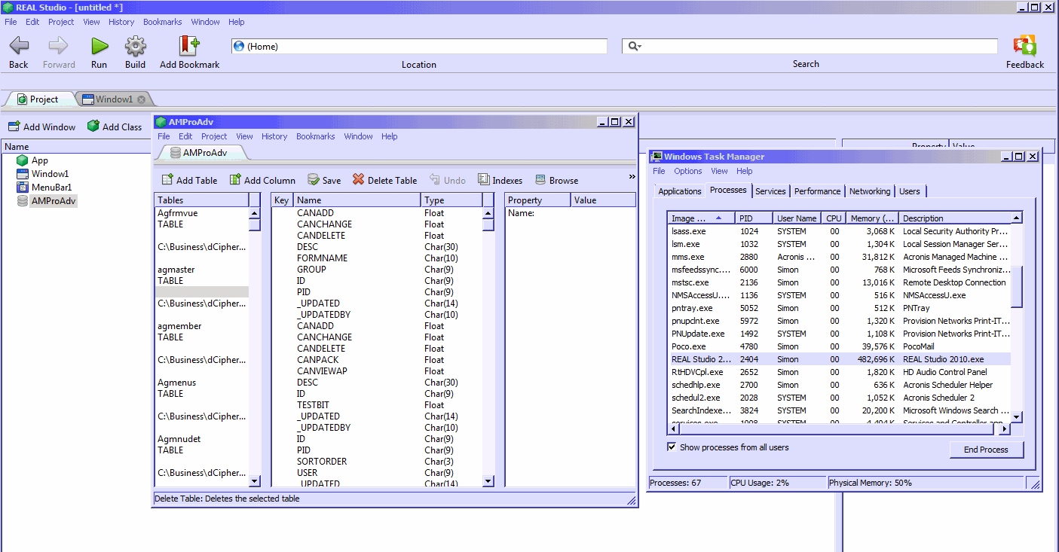Screen dimensions: 1059x552
Task: Select the FORMNAME column row
Action: coord(376,258)
